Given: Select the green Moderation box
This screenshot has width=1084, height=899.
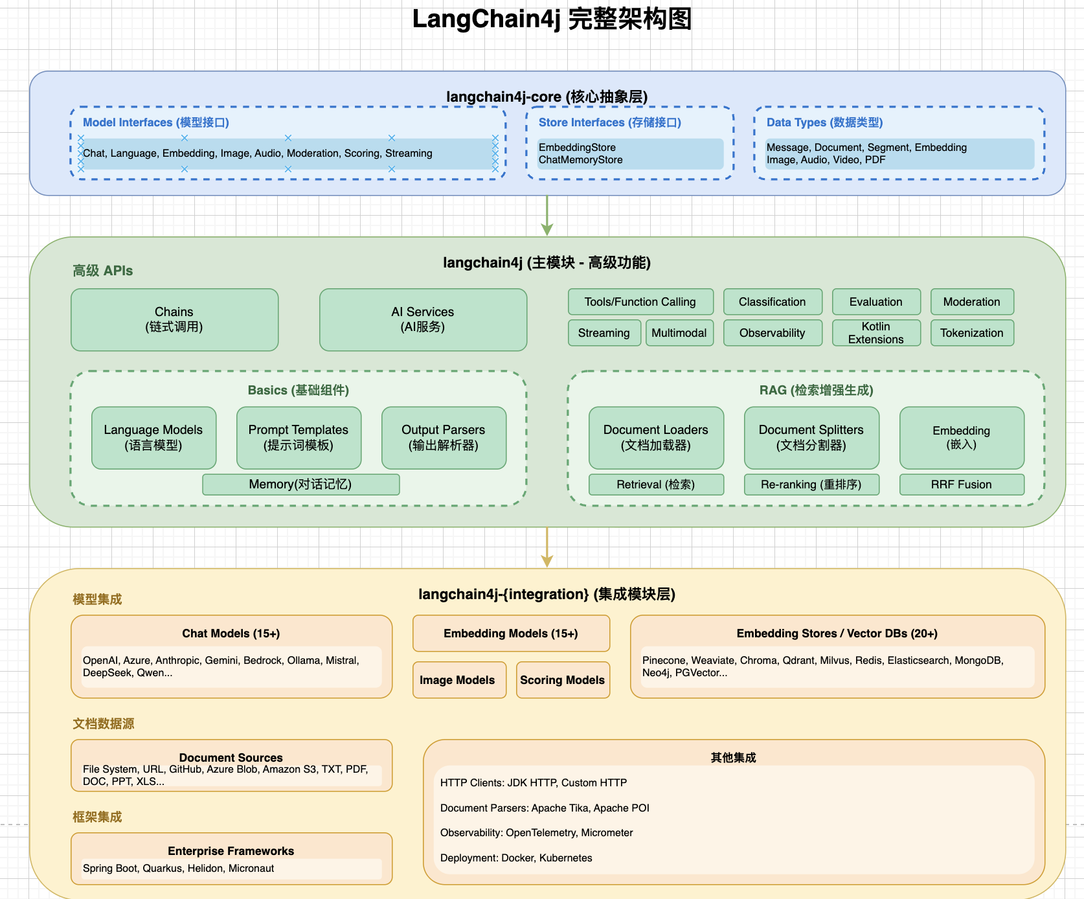Looking at the screenshot, I should tap(973, 302).
